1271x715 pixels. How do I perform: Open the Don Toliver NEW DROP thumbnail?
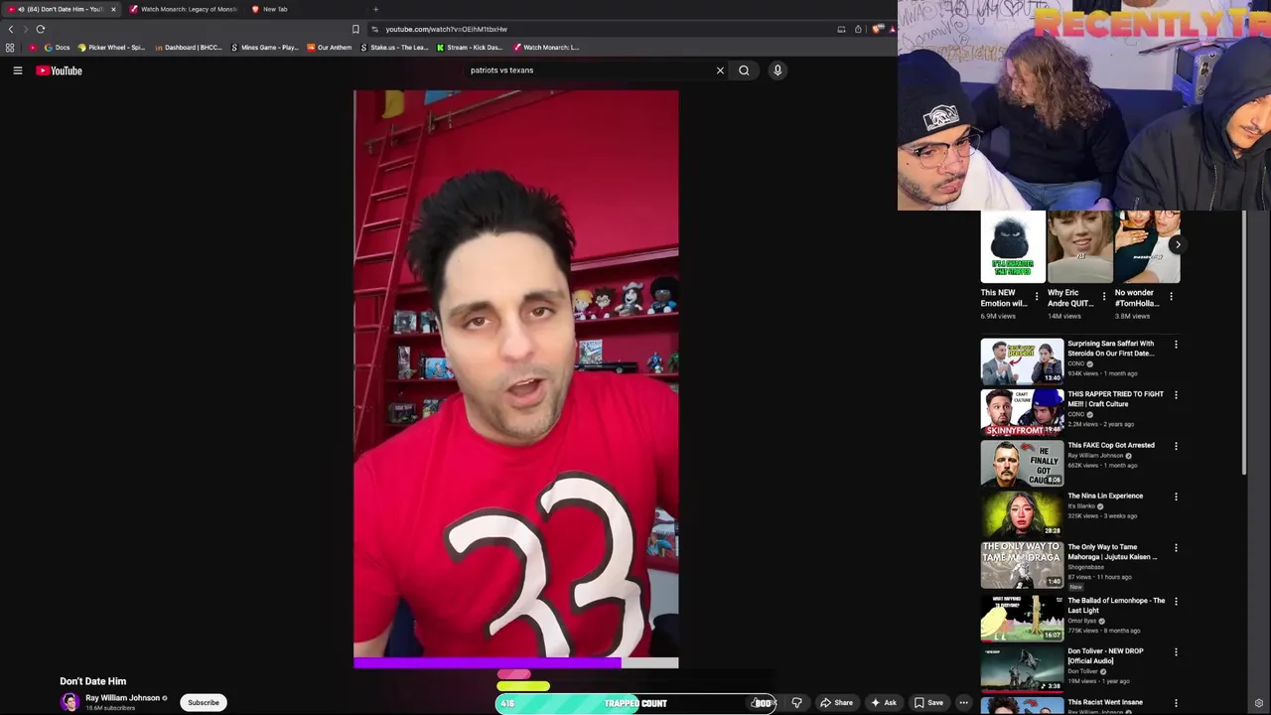point(1022,668)
